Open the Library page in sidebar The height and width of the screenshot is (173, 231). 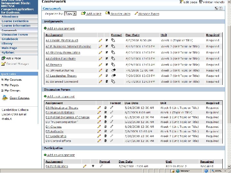(x=7, y=44)
